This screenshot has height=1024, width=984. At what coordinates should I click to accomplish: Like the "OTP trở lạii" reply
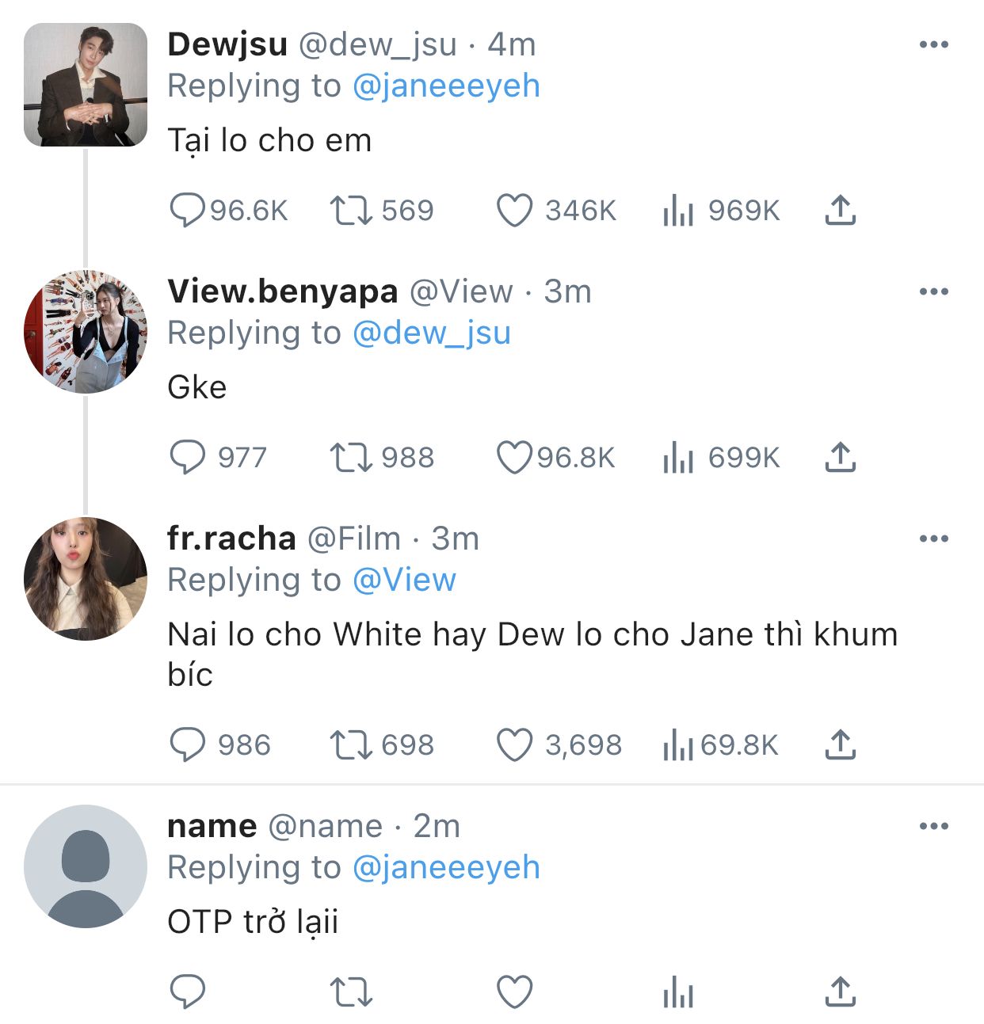pyautogui.click(x=514, y=992)
